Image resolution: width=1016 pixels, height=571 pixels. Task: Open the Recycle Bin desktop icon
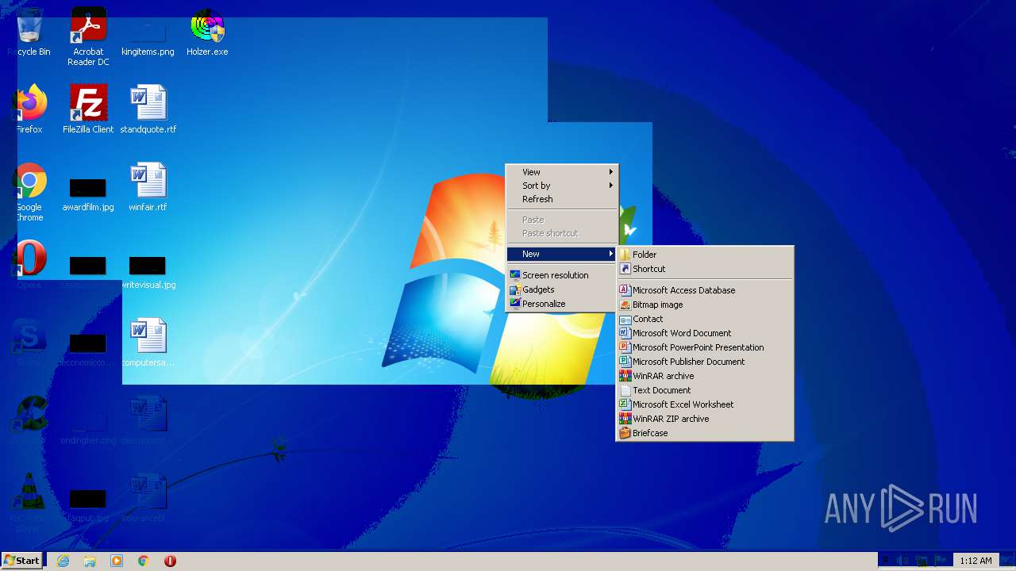(x=29, y=33)
